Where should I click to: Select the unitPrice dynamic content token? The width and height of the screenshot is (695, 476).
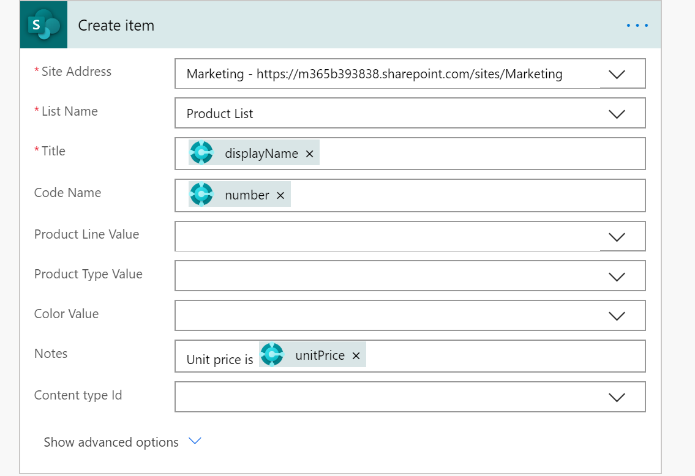point(312,355)
